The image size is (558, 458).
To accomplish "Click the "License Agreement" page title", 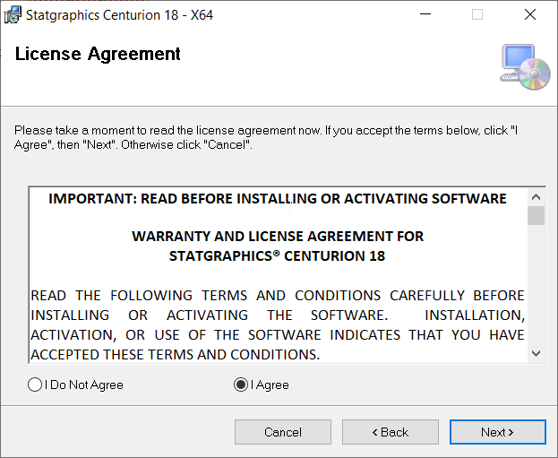I will pyautogui.click(x=98, y=54).
